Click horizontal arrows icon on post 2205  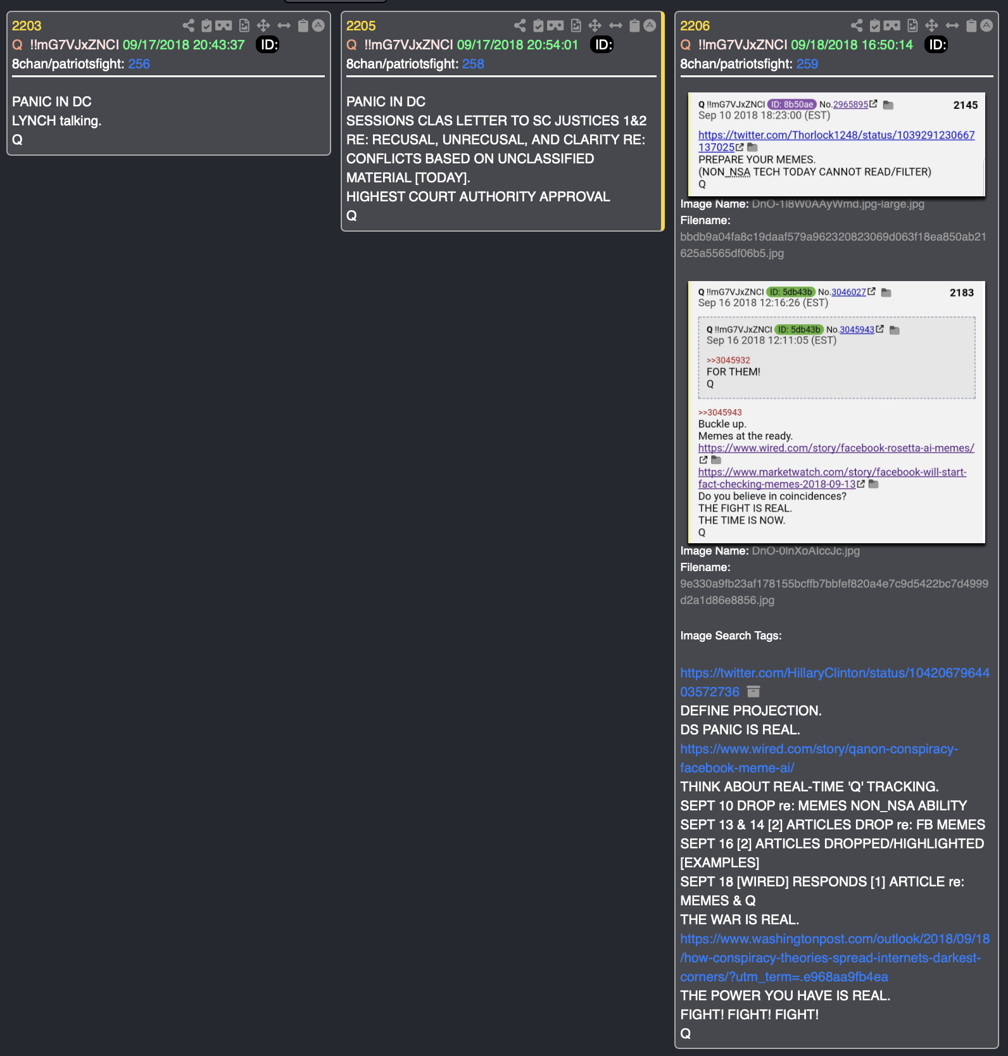[615, 25]
